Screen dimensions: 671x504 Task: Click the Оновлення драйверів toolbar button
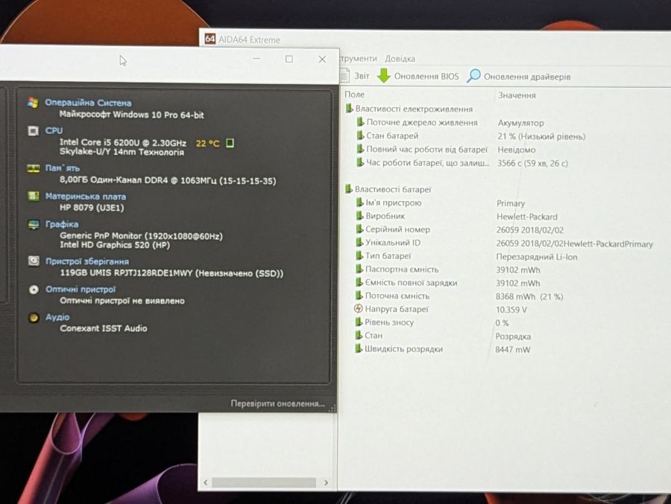(519, 77)
